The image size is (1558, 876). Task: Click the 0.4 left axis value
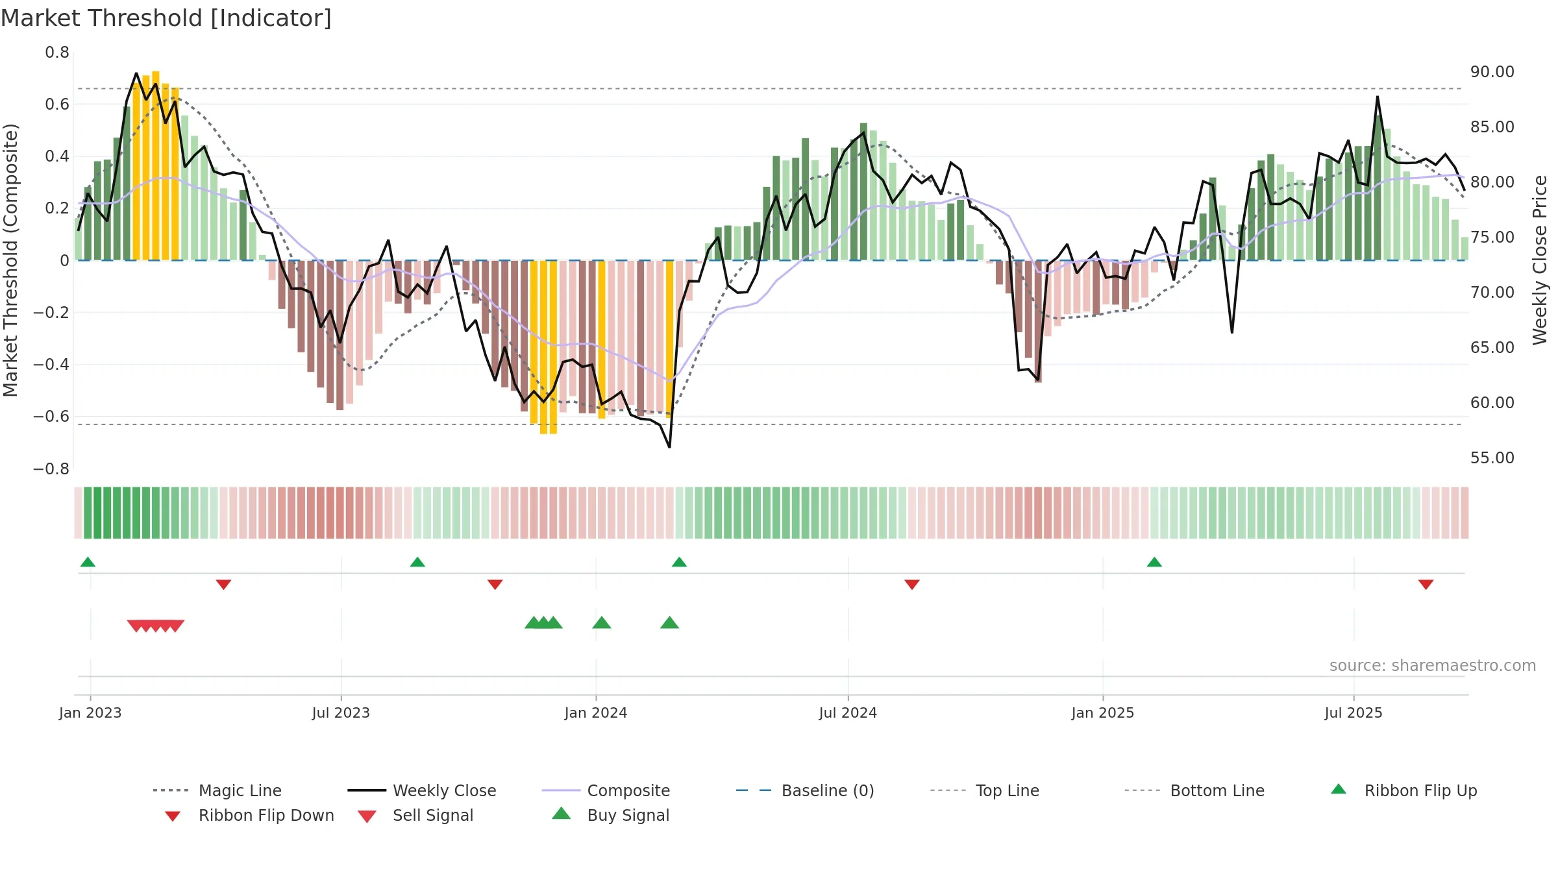(57, 156)
